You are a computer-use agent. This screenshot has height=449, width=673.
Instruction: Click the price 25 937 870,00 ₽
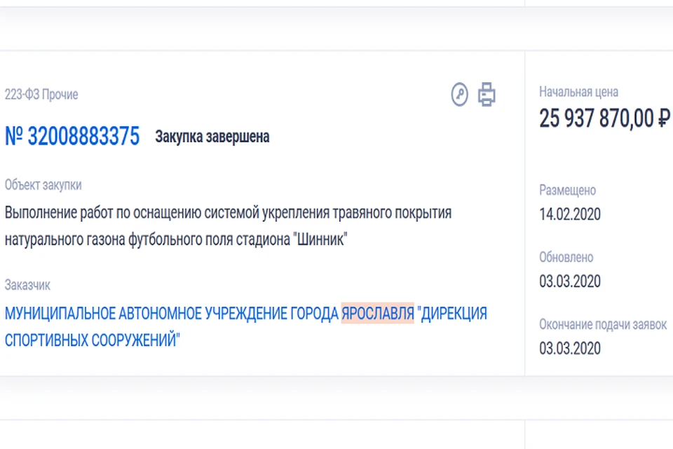[604, 118]
